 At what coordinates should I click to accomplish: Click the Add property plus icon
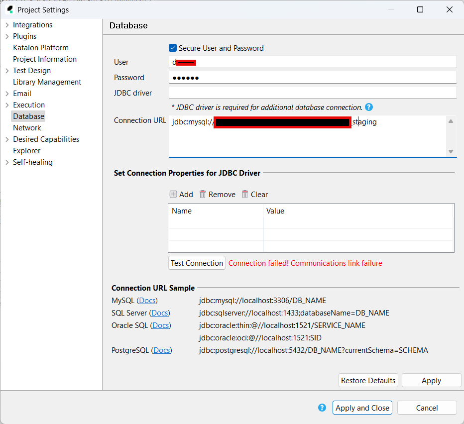click(x=173, y=194)
